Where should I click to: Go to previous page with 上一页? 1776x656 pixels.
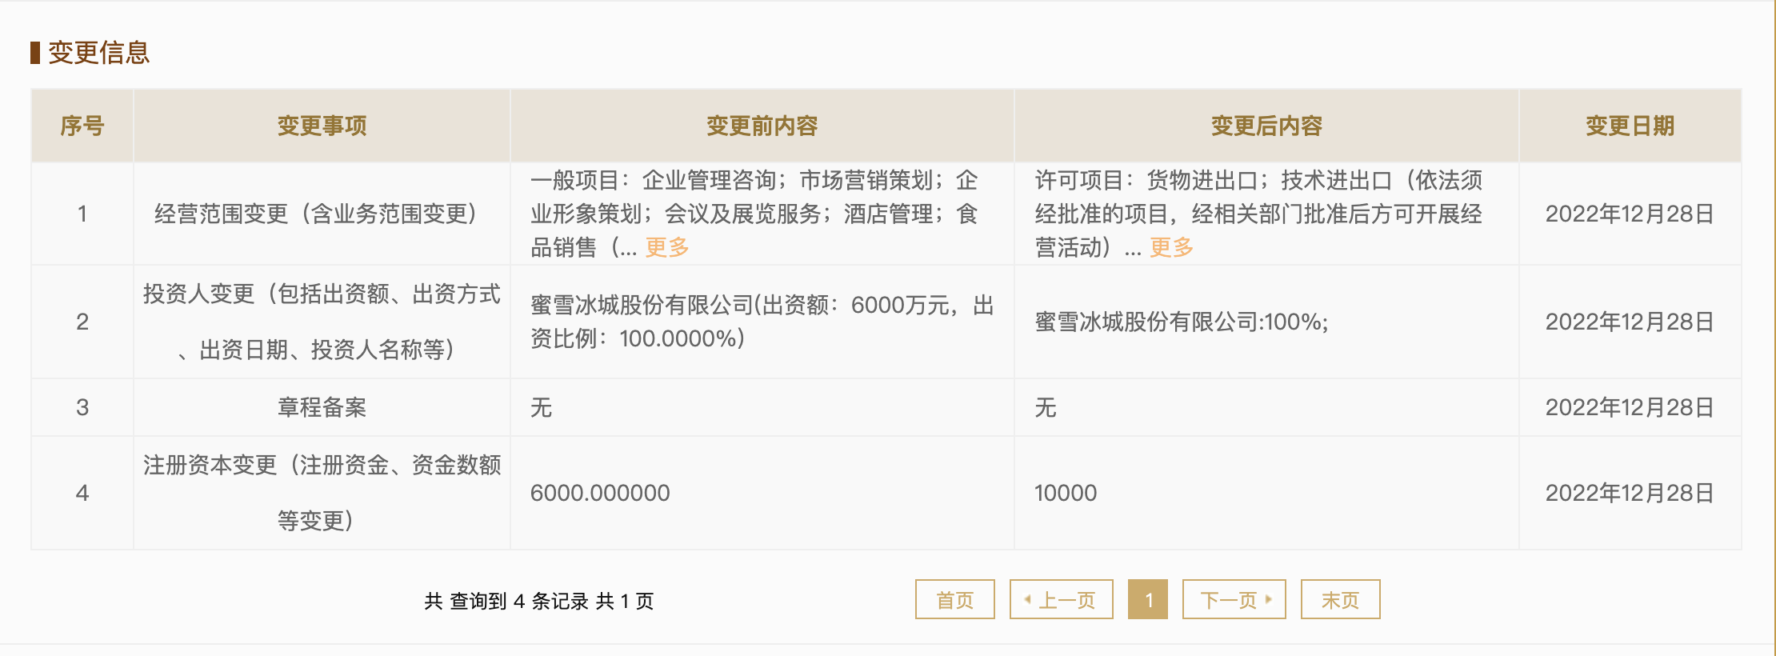tap(1061, 599)
